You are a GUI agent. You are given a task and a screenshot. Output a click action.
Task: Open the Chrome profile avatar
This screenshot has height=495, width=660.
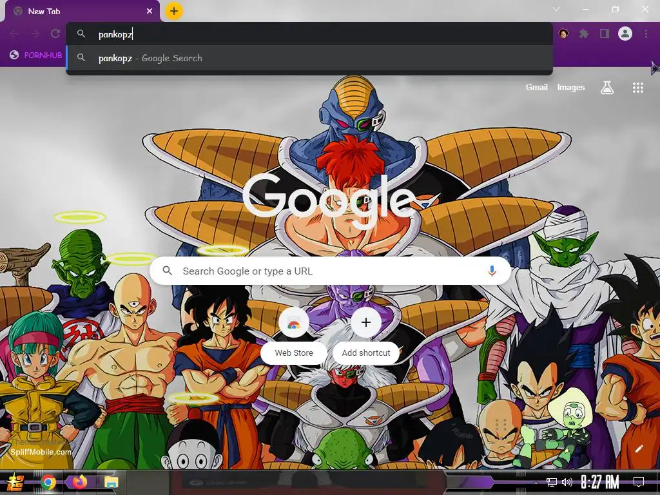(x=625, y=34)
